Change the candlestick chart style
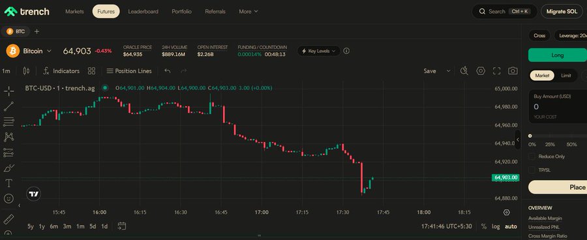 coord(26,71)
